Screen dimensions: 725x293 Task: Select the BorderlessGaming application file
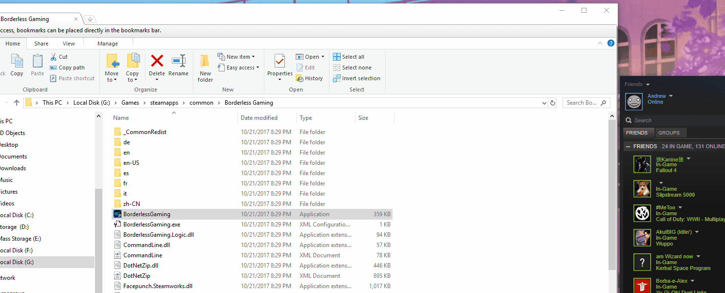(252, 214)
